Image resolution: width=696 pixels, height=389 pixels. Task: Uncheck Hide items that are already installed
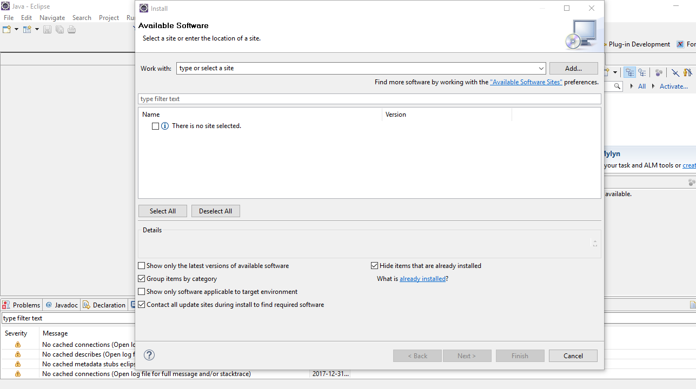pos(374,266)
